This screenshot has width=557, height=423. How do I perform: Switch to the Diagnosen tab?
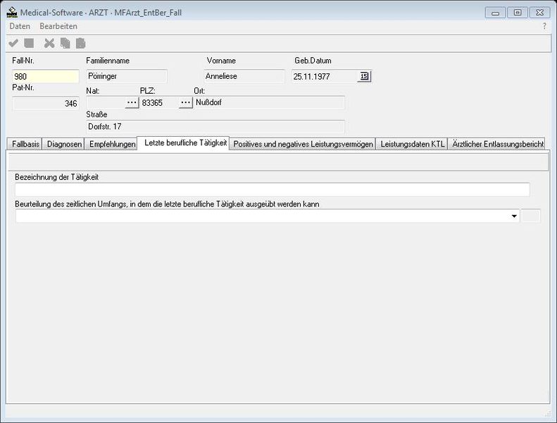[65, 144]
